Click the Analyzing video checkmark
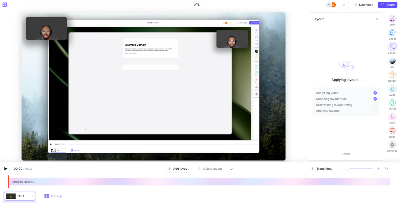This screenshot has height=203, width=400. 375,93
